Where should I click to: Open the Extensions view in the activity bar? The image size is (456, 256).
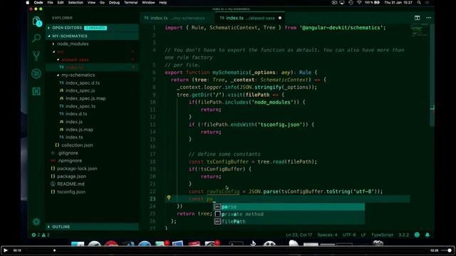point(36,91)
